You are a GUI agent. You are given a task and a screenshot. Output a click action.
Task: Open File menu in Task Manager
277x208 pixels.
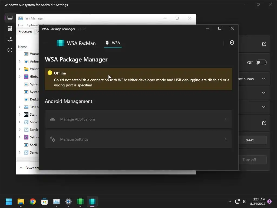[21, 25]
